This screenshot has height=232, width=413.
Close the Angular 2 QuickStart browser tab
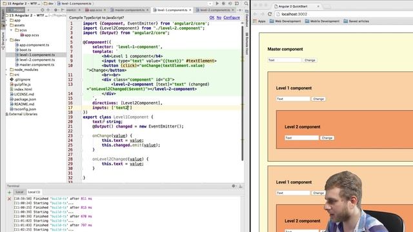tap(318, 6)
